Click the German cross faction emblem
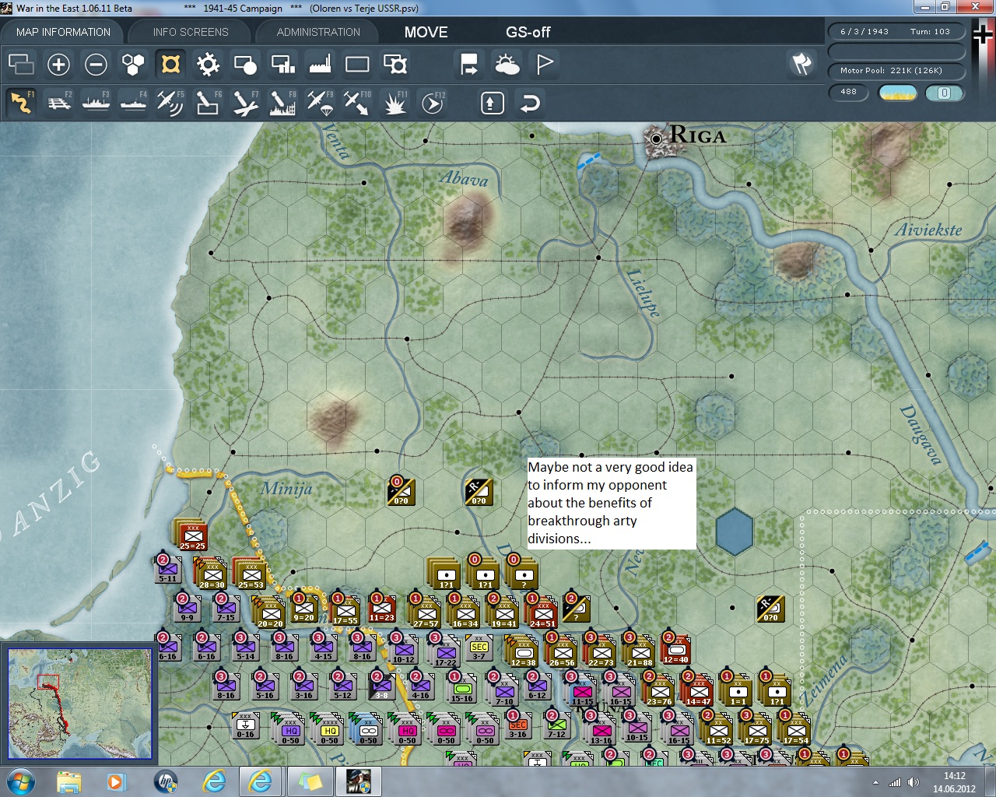 [x=984, y=35]
